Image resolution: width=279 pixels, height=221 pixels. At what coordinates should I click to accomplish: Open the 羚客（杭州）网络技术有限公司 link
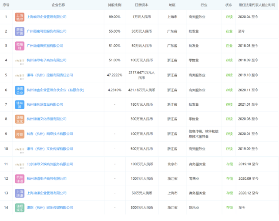pos(50,134)
